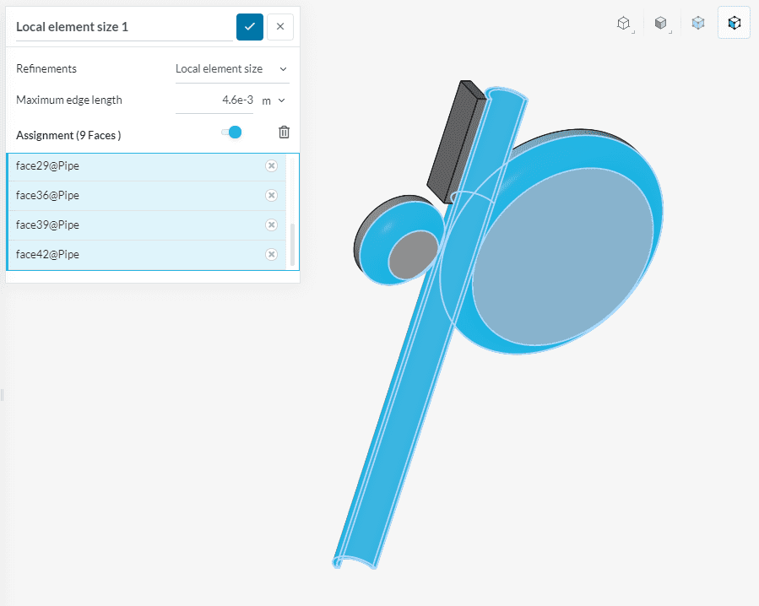Toggle the Assignment selection switch
The height and width of the screenshot is (606, 759).
click(231, 133)
